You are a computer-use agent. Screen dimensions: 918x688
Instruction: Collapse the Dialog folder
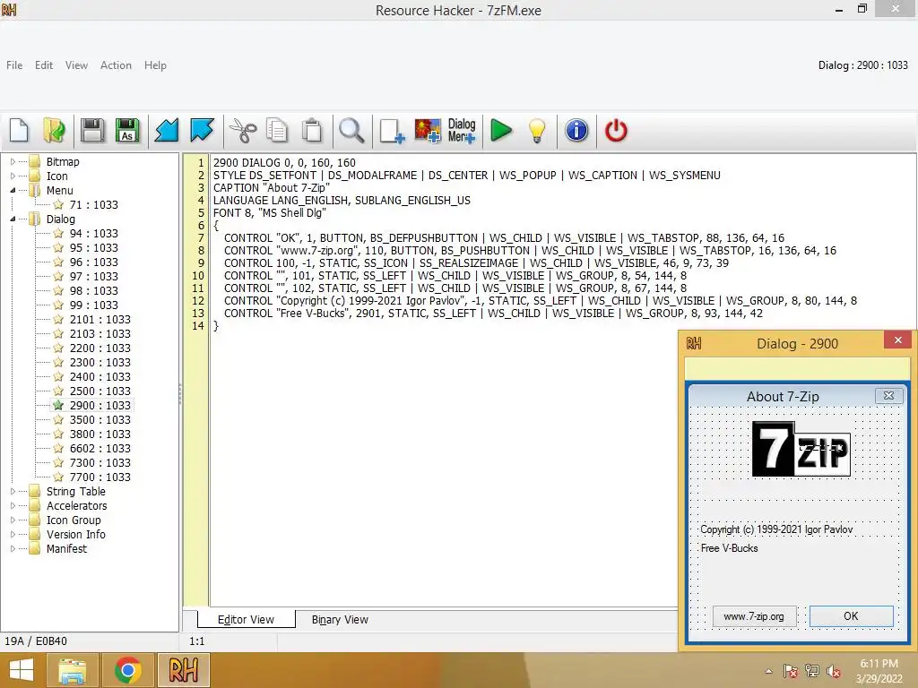pyautogui.click(x=13, y=219)
